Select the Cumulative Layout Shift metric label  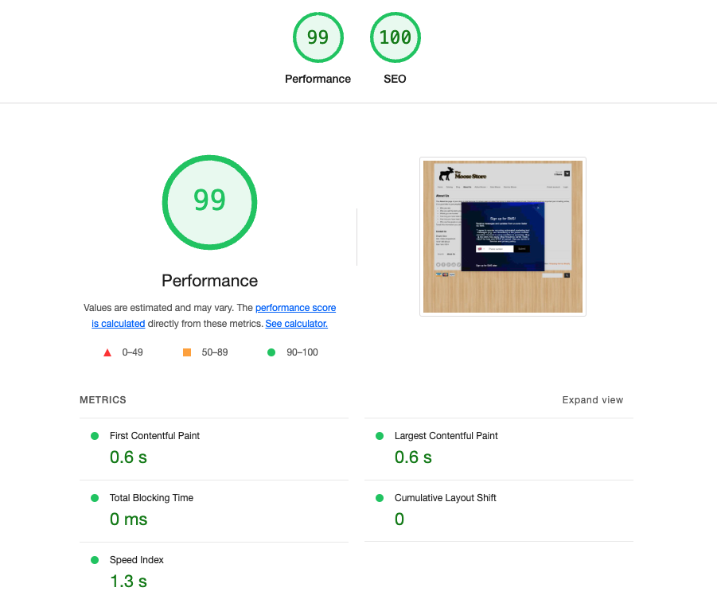click(x=445, y=498)
